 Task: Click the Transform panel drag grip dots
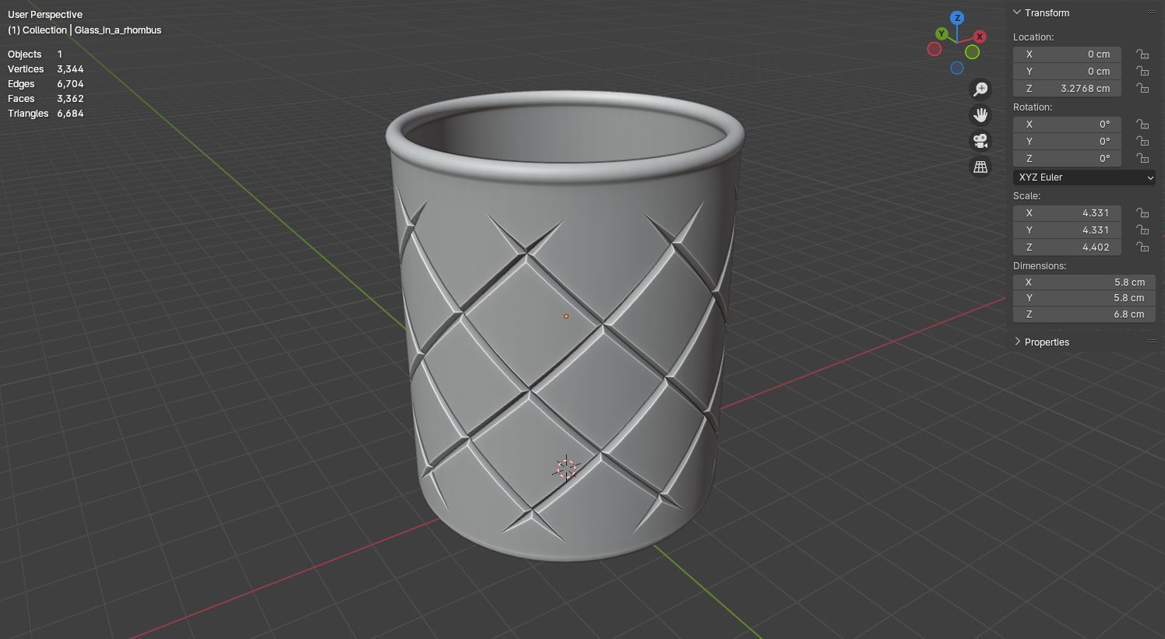point(1152,12)
